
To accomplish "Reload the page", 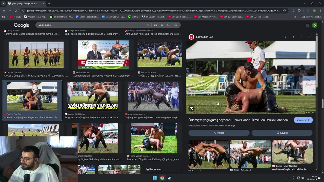I will pyautogui.click(x=16, y=11).
